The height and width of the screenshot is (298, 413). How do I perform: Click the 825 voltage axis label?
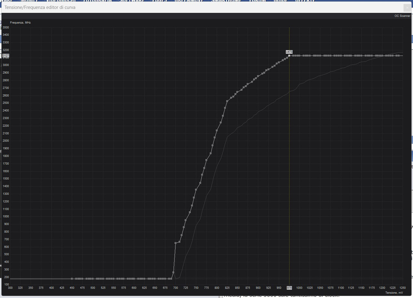pos(227,287)
